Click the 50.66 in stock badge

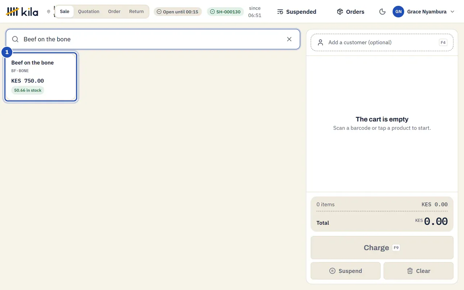(28, 90)
